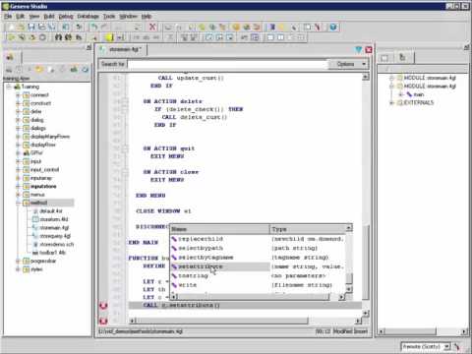Expand the construct folder in project tree

[18, 103]
